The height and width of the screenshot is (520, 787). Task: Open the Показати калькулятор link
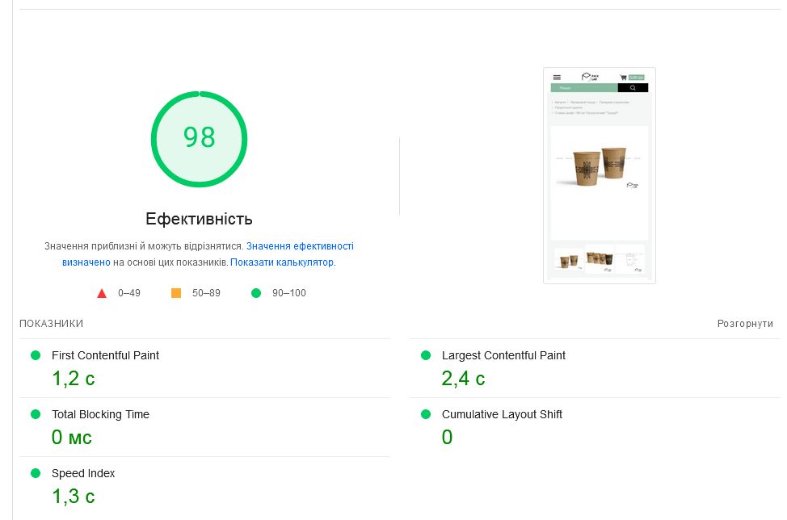click(282, 262)
